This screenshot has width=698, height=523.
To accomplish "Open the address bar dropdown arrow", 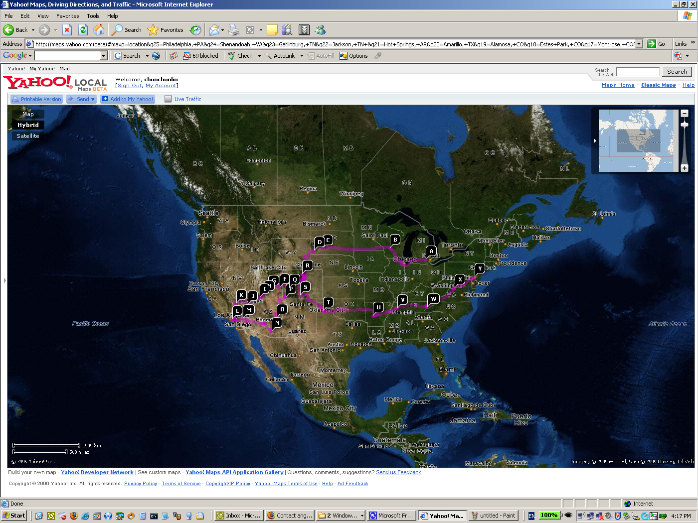I will coord(639,44).
